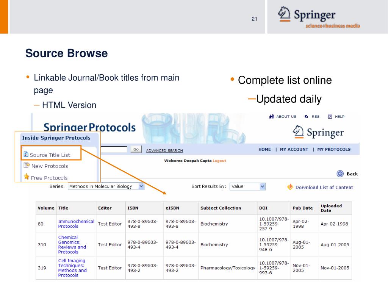Click DOI cell ending 257-9
This screenshot has width=388, height=291.
(274, 224)
